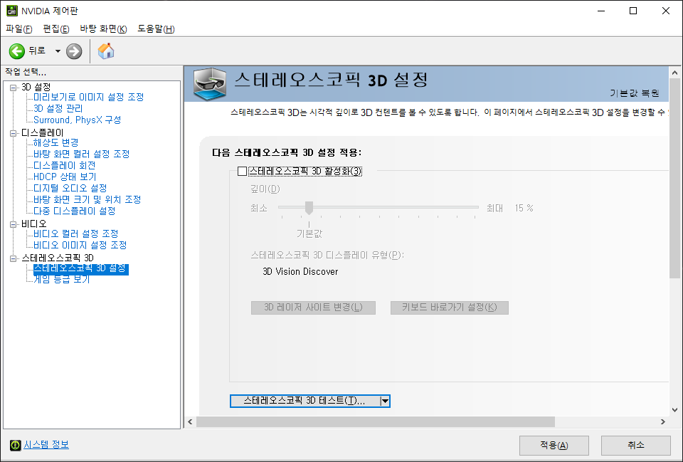Viewport: 683px width, 462px height.
Task: Select 비디오 이미지 설정 조정
Action: point(80,245)
